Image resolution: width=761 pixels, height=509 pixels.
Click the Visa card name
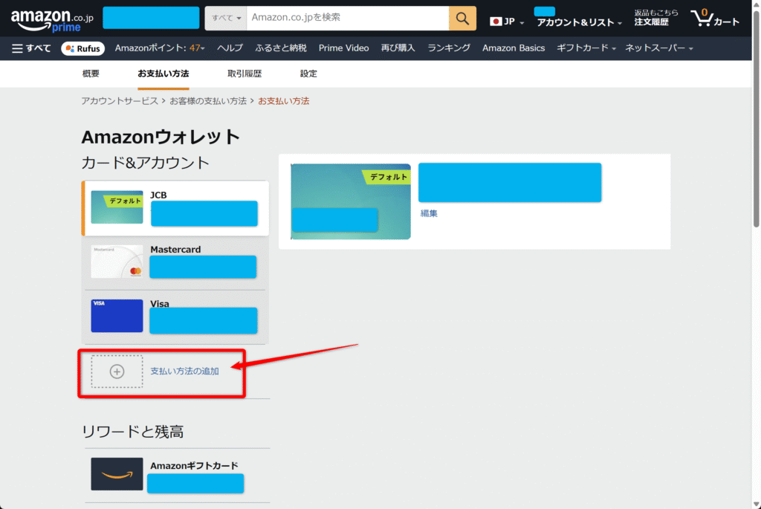[x=160, y=304]
